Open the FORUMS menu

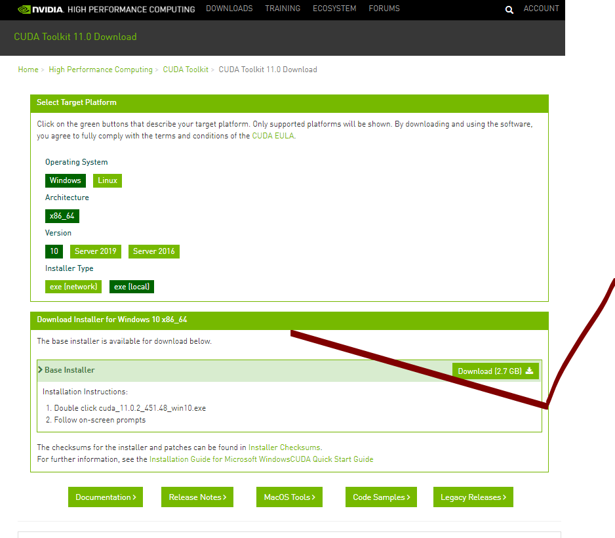(x=384, y=9)
